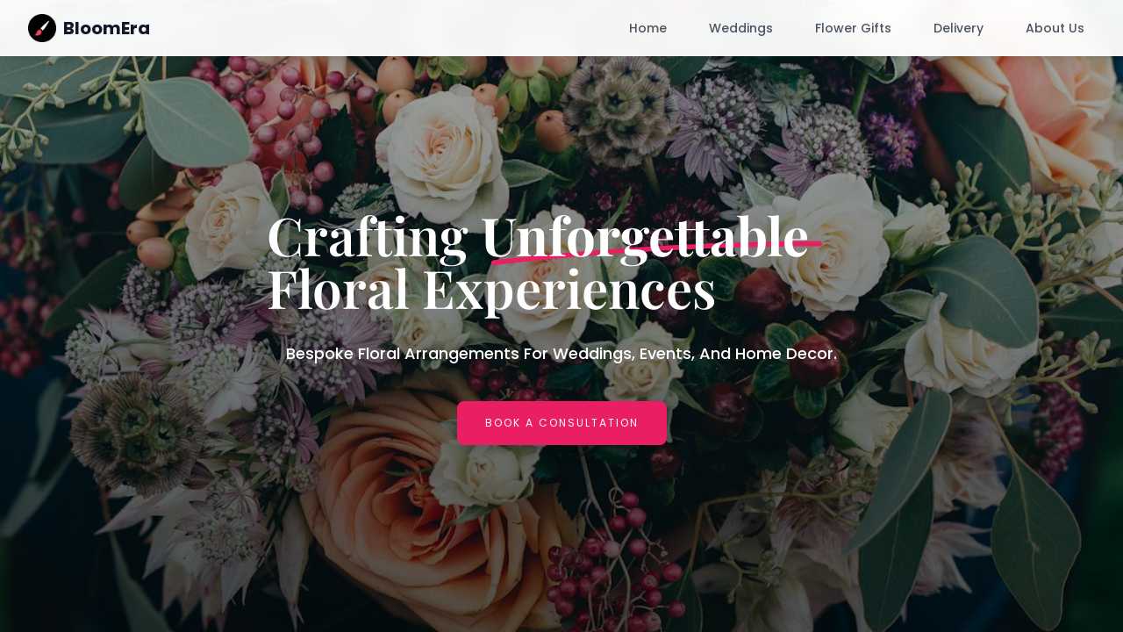1123x632 pixels.
Task: Select the Delivery navigation link
Action: (958, 28)
